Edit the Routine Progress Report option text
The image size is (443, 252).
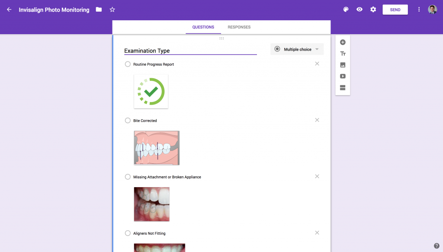click(x=154, y=64)
